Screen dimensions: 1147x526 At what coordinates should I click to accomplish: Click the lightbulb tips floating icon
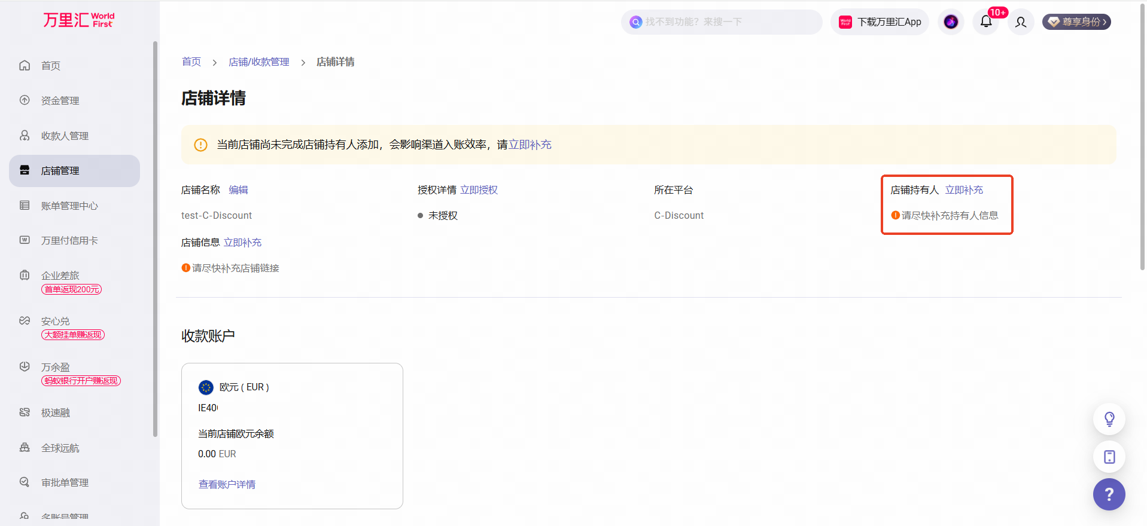(x=1109, y=419)
